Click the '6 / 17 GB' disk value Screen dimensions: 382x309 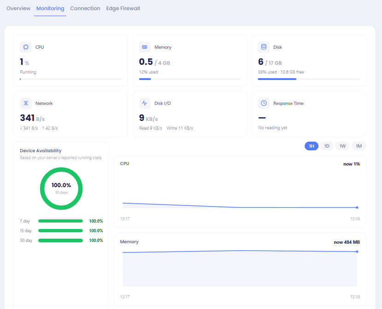[x=270, y=62]
